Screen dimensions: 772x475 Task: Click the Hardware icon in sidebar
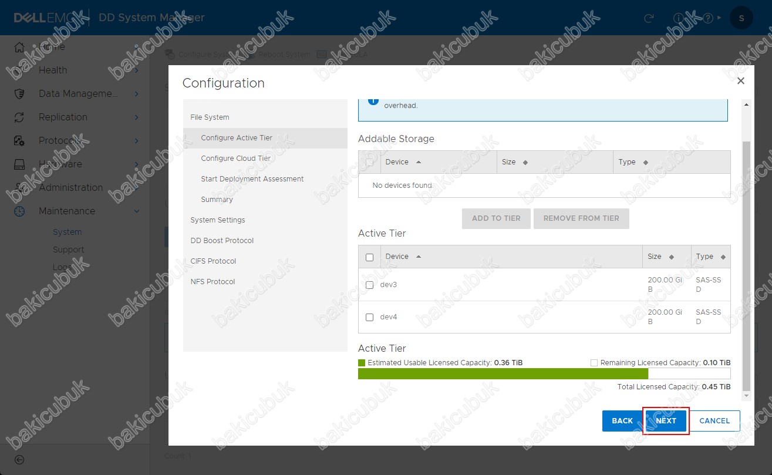(x=19, y=164)
